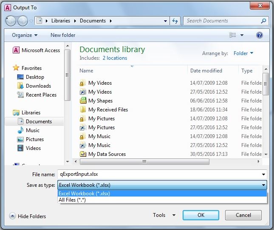Click the Back navigation arrow
Image resolution: width=274 pixels, height=230 pixels.
point(11,21)
